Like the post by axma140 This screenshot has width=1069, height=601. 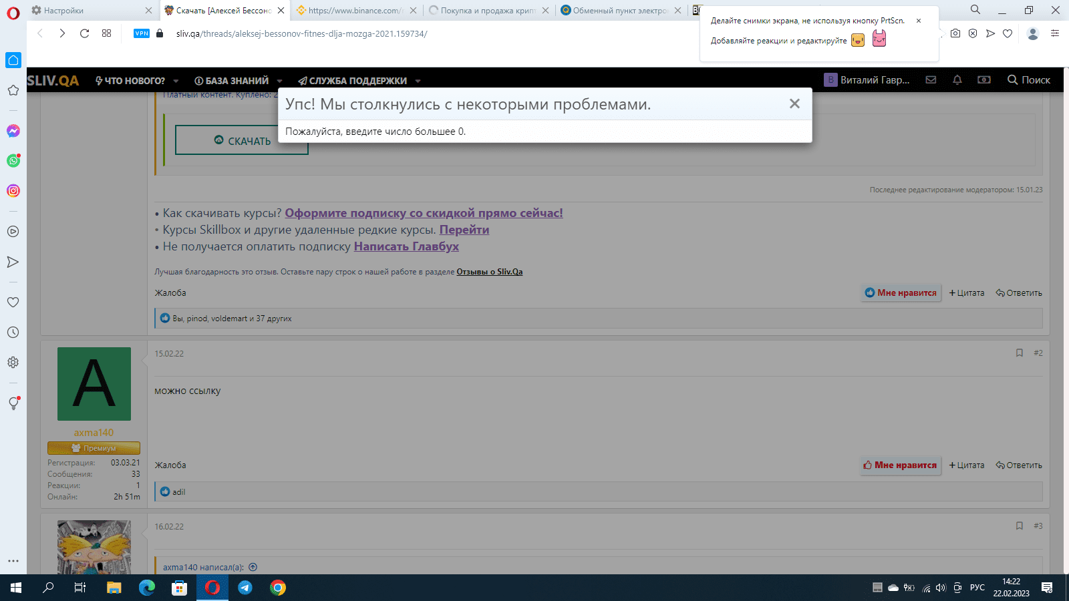coord(900,465)
